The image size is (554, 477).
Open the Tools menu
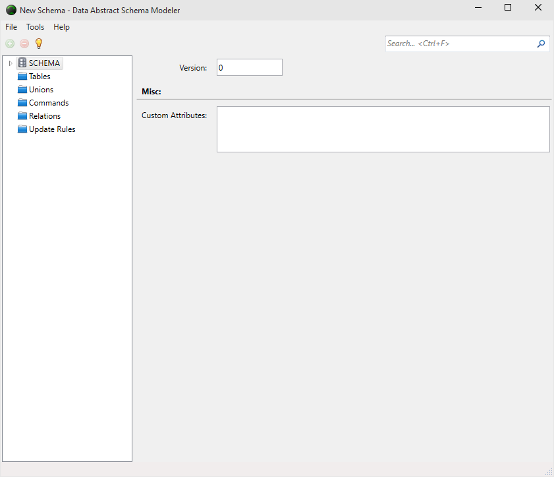pos(35,27)
